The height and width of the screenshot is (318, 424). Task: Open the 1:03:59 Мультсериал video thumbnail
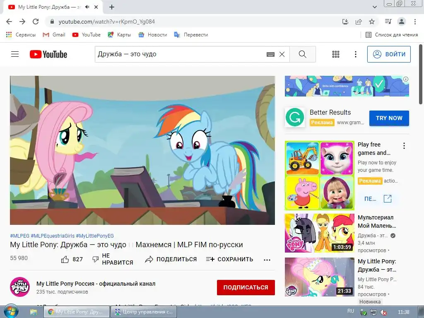tap(320, 233)
